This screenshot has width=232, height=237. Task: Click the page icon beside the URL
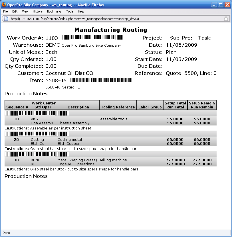[6, 18]
